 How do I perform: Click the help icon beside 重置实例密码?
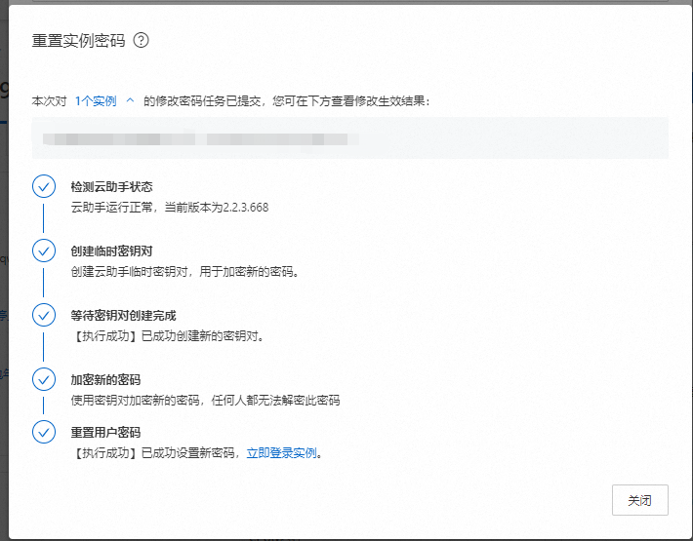pyautogui.click(x=142, y=41)
